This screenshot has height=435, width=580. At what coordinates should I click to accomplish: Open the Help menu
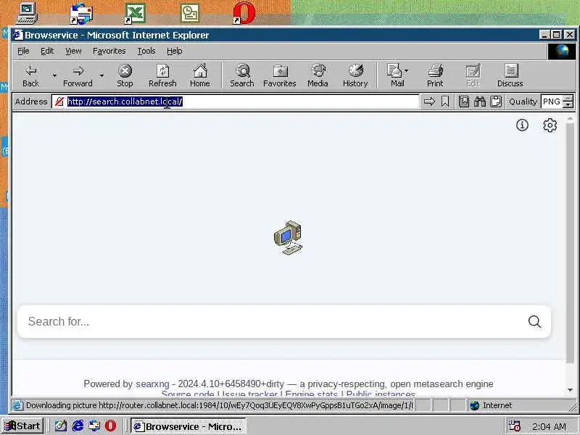pos(175,51)
